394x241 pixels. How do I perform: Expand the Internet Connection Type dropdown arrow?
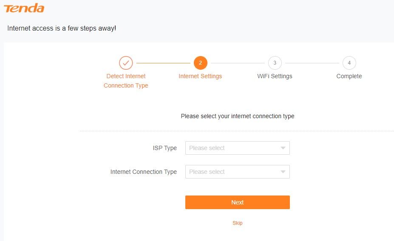pos(283,172)
